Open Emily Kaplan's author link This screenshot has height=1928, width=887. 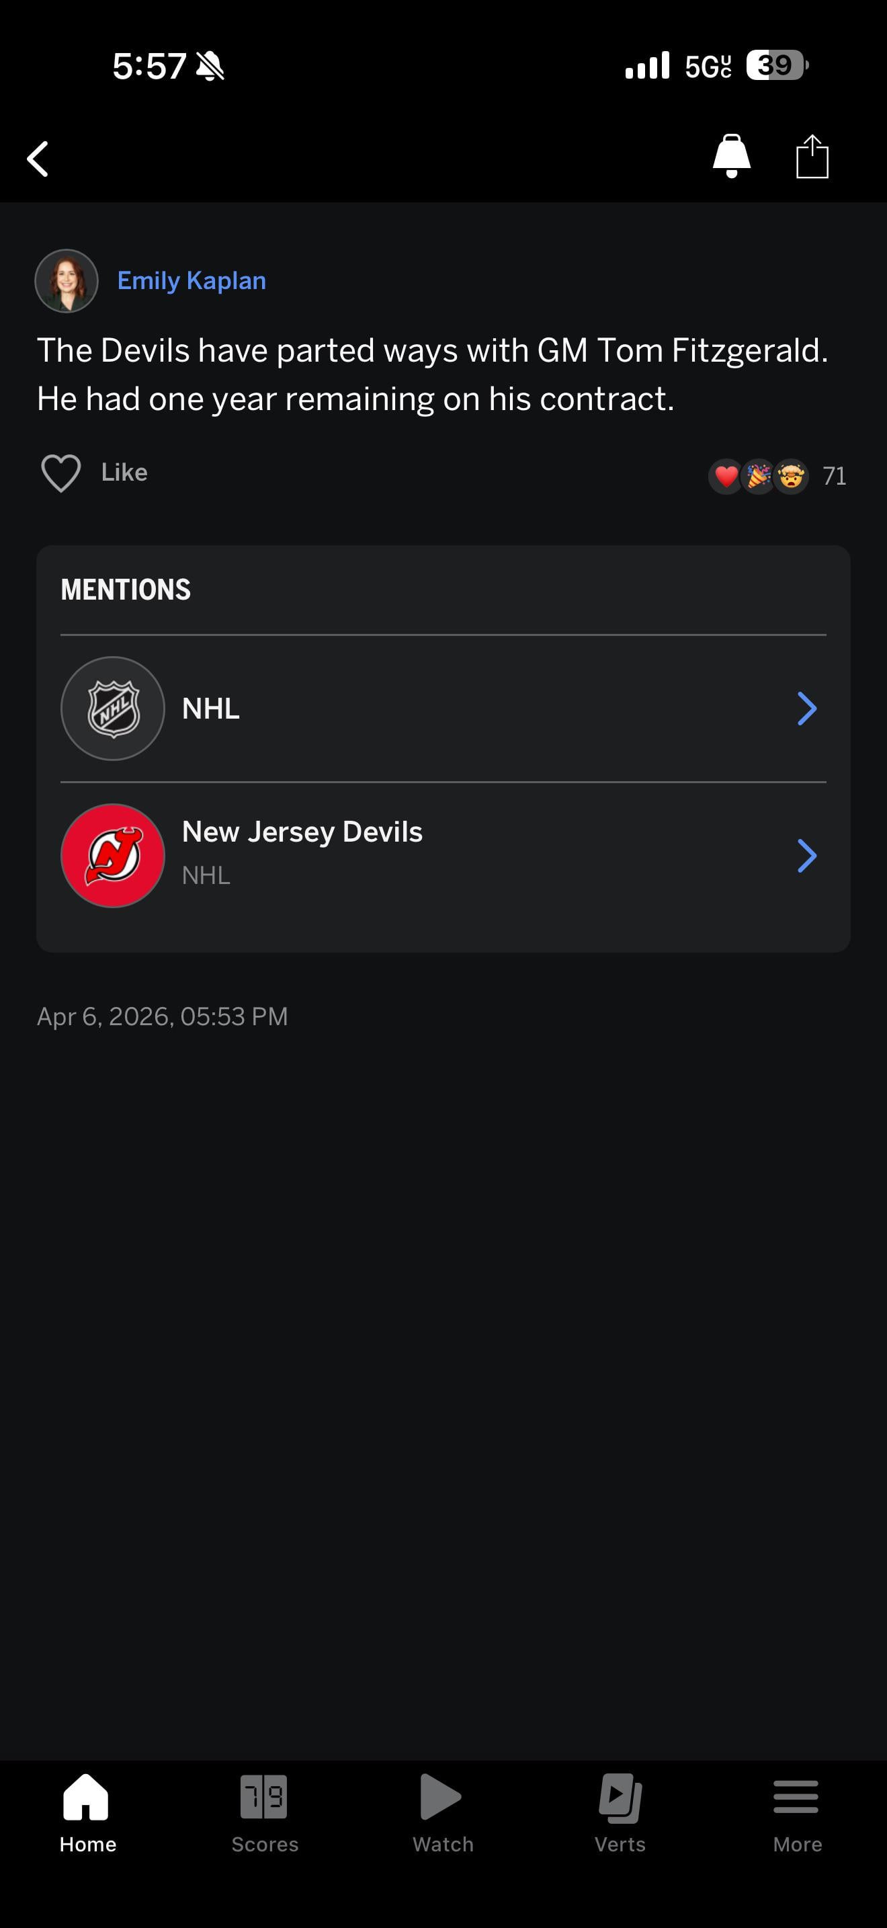(x=192, y=281)
